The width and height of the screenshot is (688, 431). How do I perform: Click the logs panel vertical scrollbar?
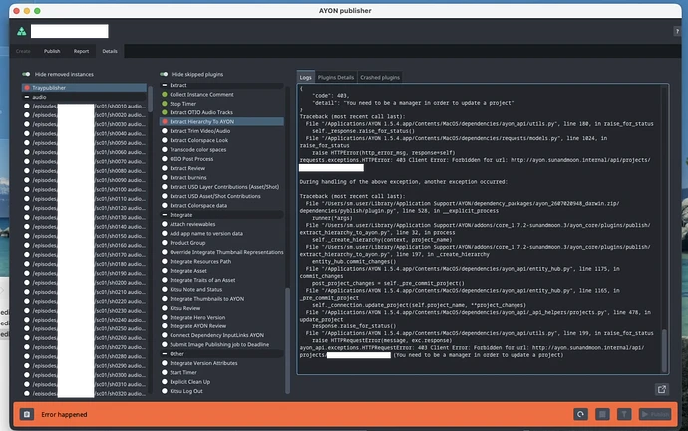click(664, 350)
